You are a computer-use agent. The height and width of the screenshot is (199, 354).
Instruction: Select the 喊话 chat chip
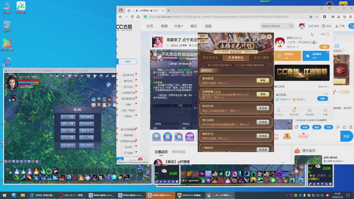pos(317,127)
